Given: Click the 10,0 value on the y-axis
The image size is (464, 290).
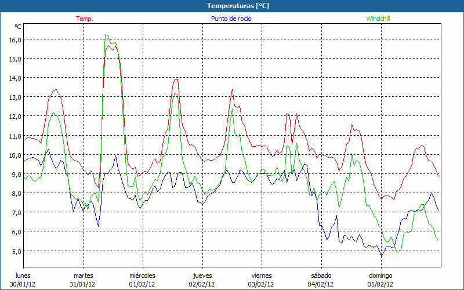Looking at the screenshot, I should [x=15, y=155].
